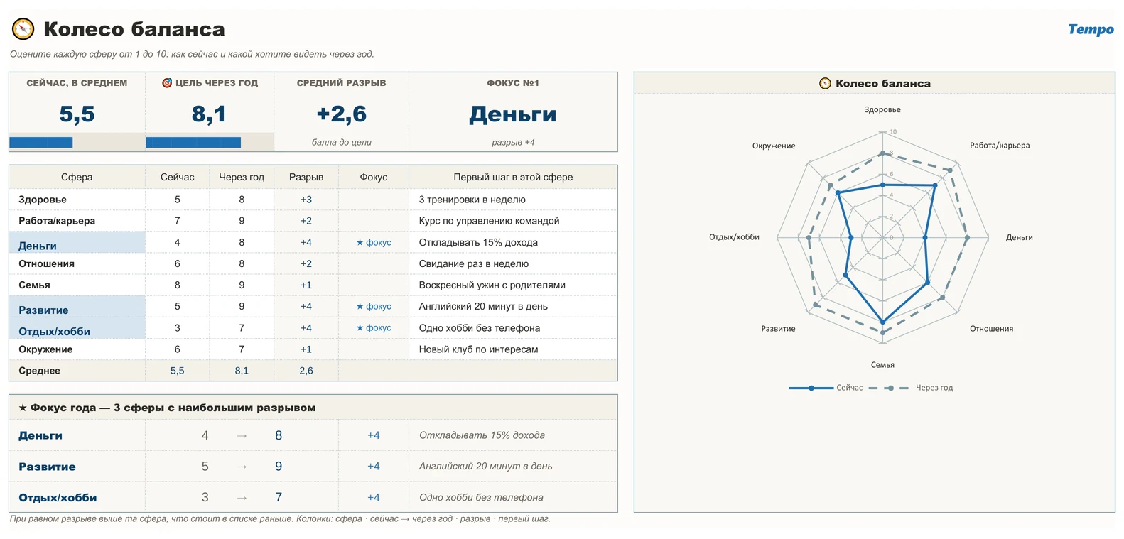1124x539 pixels.
Task: Click the compass icon in the chart header
Action: tap(825, 84)
